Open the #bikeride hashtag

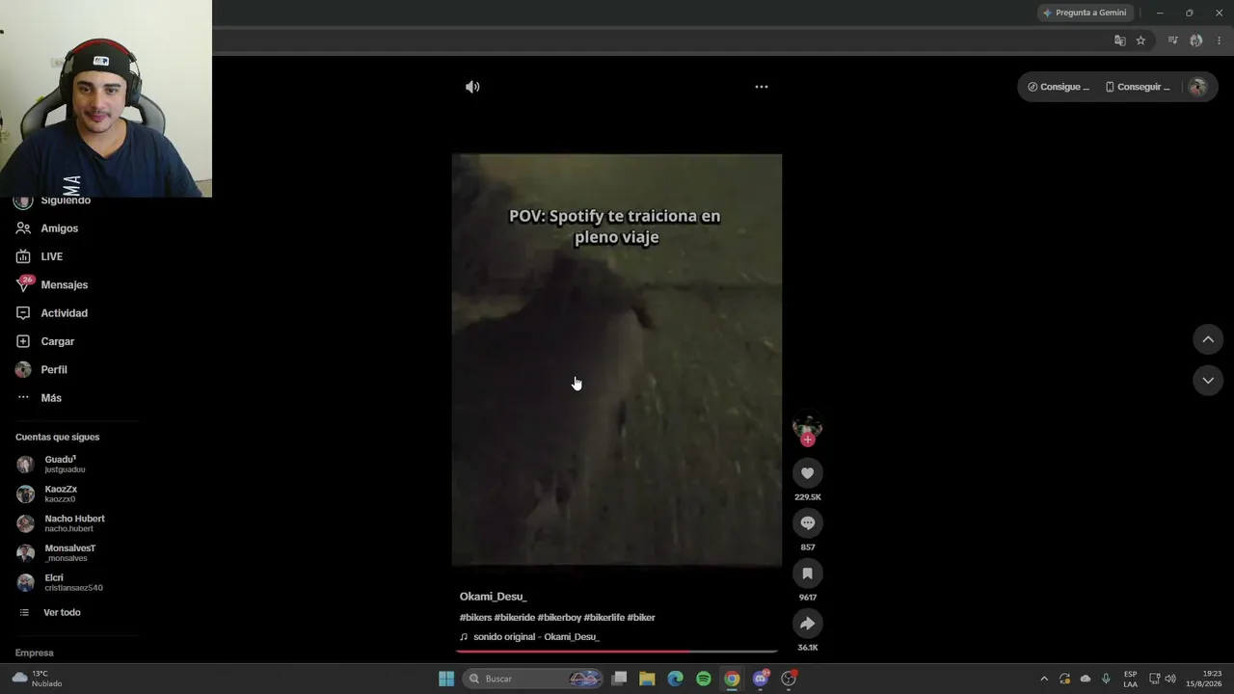point(515,618)
